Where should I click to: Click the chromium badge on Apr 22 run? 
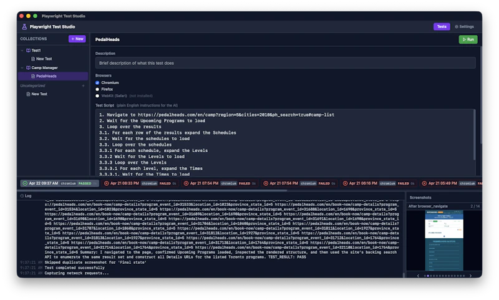pos(68,183)
